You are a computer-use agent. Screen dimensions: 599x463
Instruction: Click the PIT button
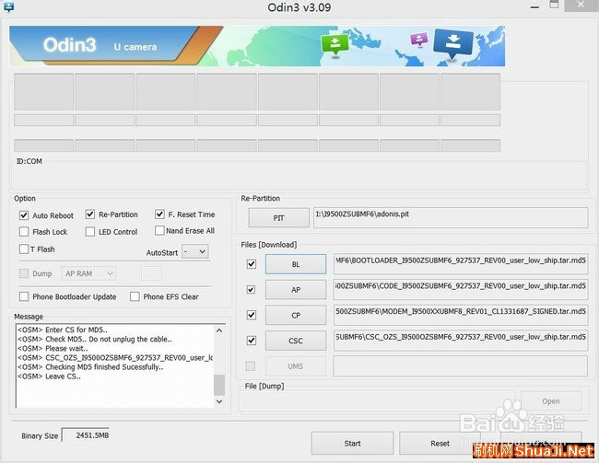278,217
